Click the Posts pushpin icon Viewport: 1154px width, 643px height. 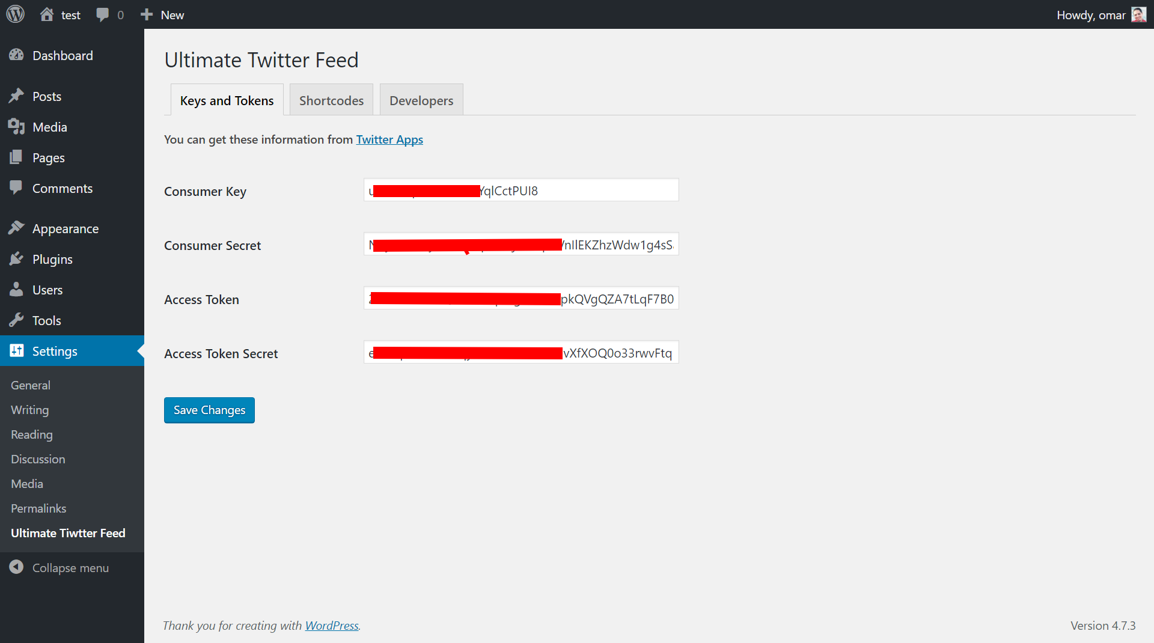point(16,96)
